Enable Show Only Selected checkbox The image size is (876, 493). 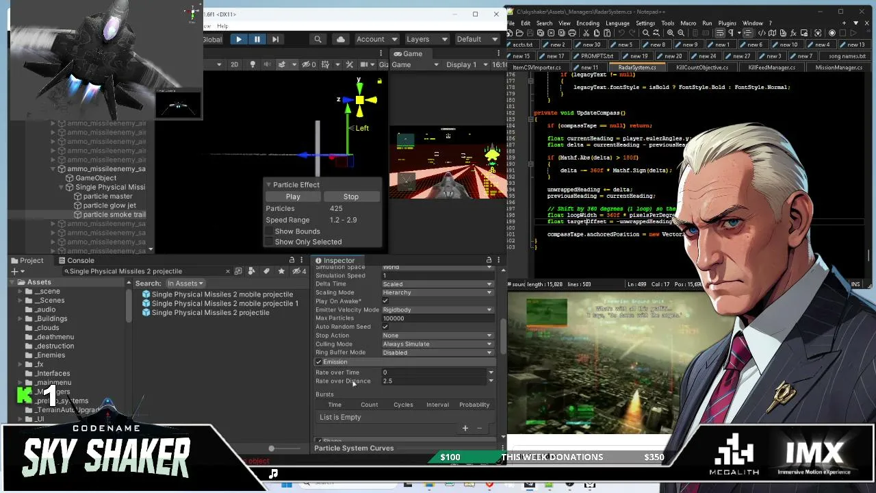[x=270, y=242]
